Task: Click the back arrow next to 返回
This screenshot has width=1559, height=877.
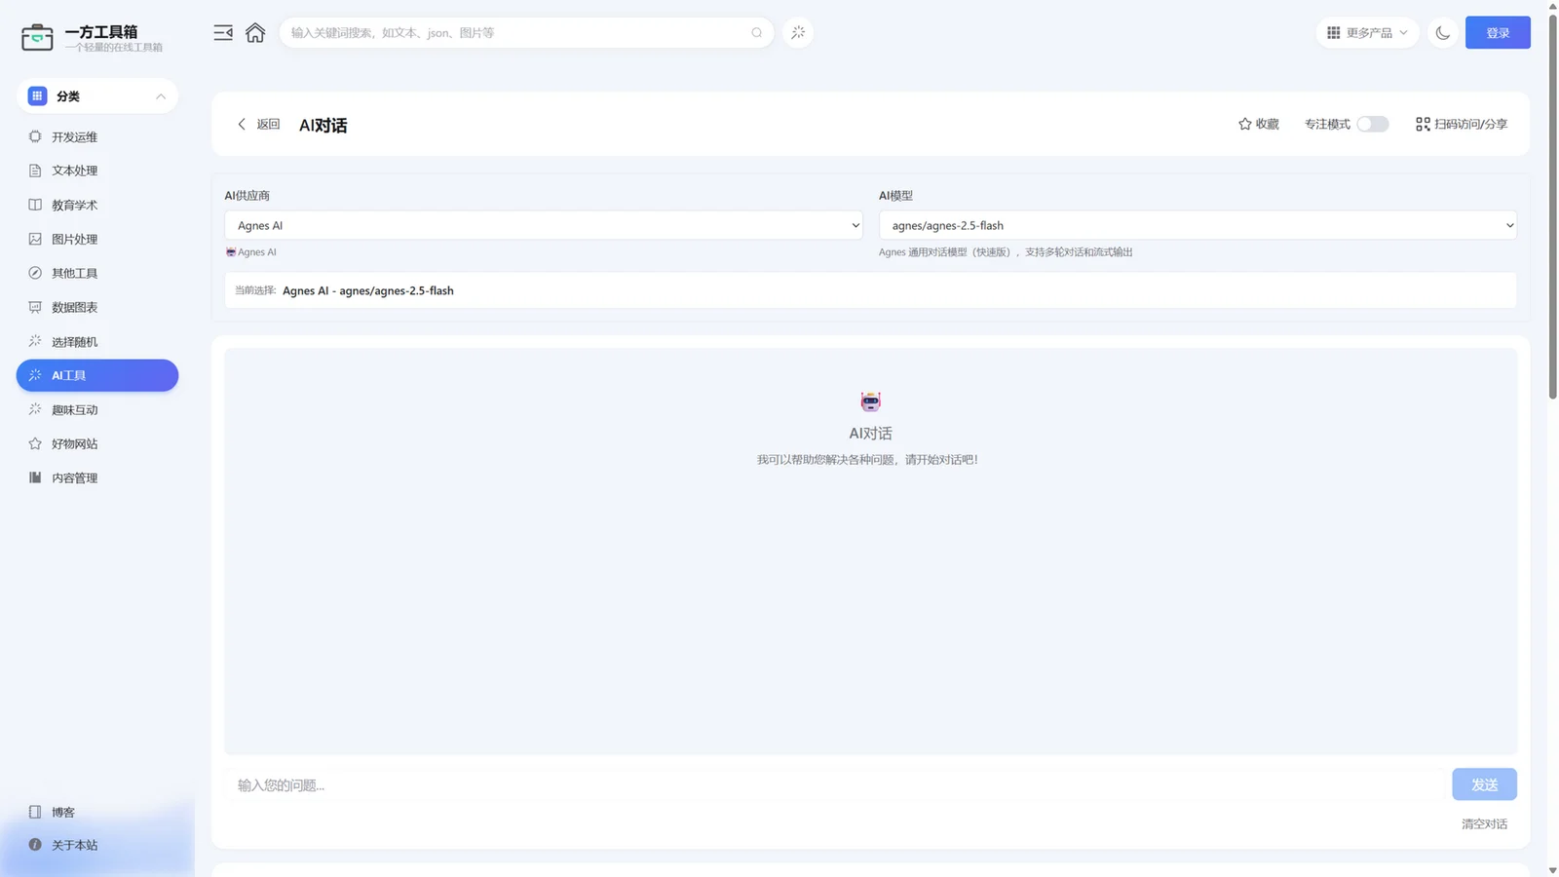Action: (x=242, y=124)
